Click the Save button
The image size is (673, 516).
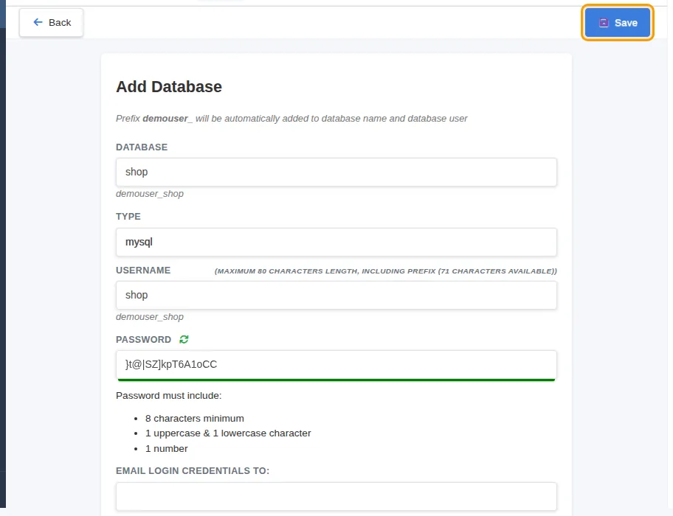coord(617,23)
